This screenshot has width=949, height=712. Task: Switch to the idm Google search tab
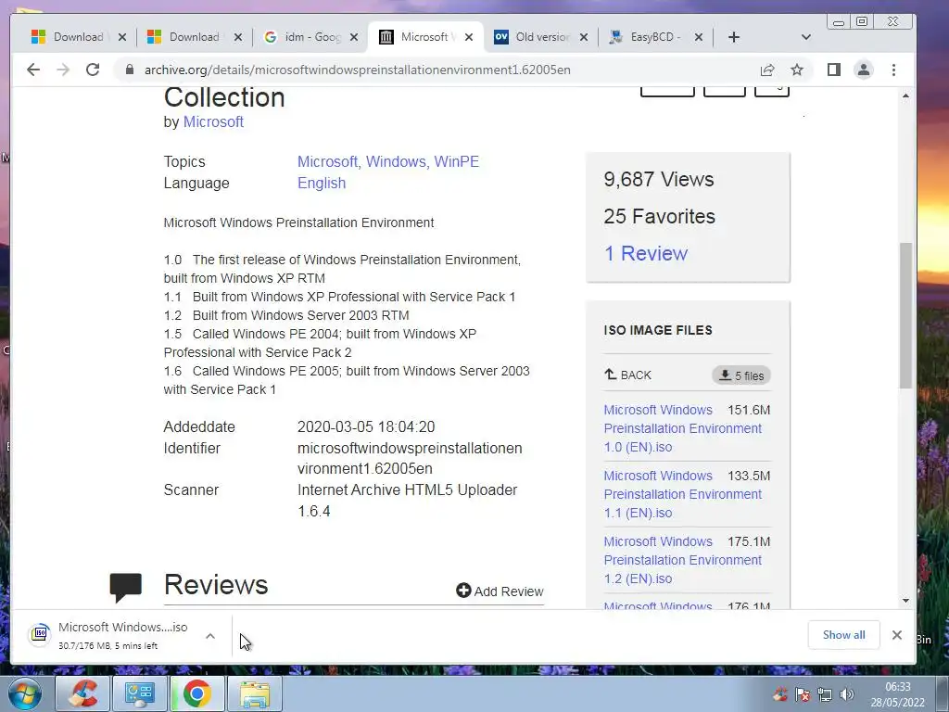[310, 37]
